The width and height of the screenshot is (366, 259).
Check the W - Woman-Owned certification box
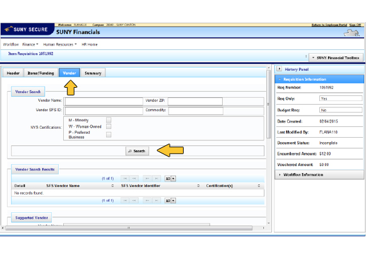[x=109, y=126]
